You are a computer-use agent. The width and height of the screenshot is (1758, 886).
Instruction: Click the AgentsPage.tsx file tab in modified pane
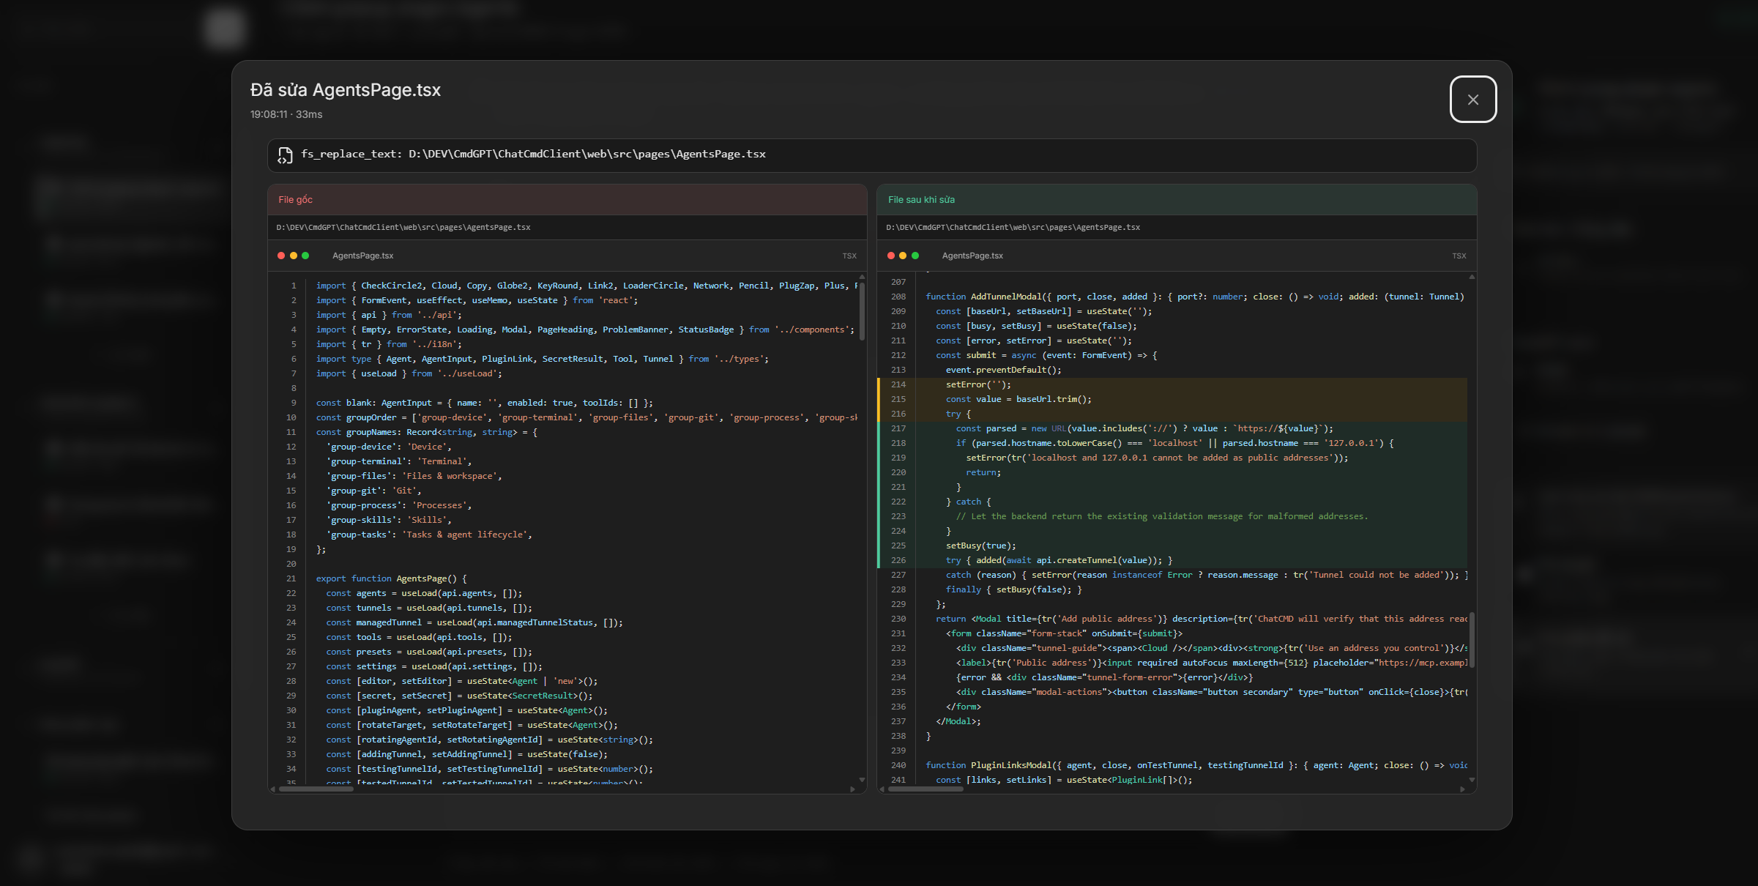tap(972, 256)
